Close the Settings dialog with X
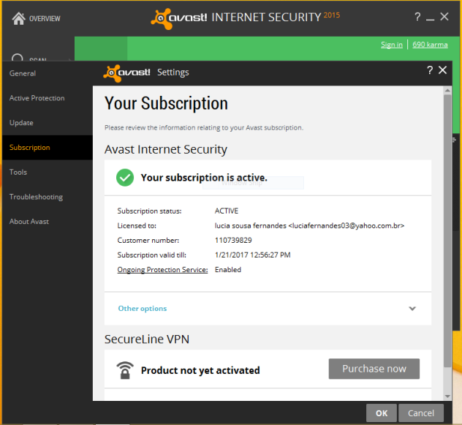The image size is (462, 425). click(x=442, y=70)
